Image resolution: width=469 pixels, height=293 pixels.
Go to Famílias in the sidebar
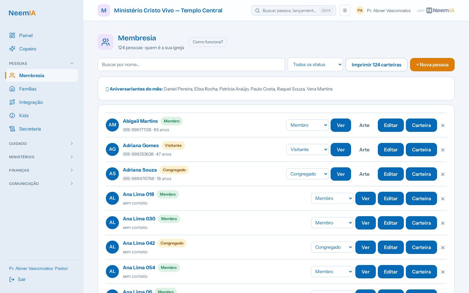click(x=42, y=89)
